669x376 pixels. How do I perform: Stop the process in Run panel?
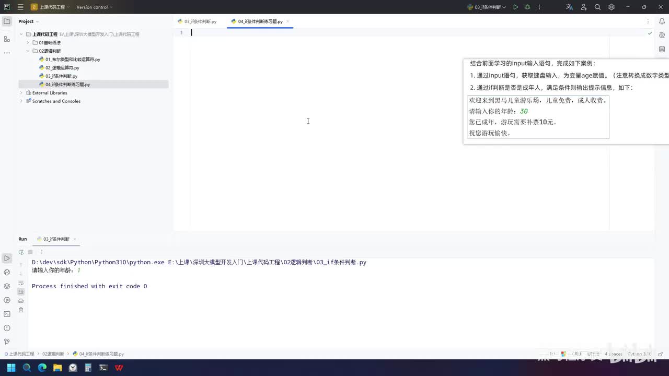click(x=30, y=252)
